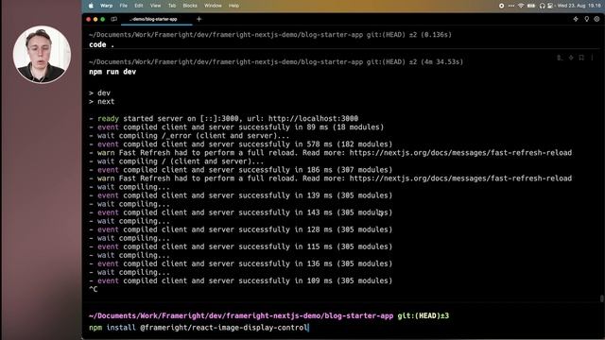The width and height of the screenshot is (605, 340).
Task: Open the Warp application menu
Action: point(106,6)
